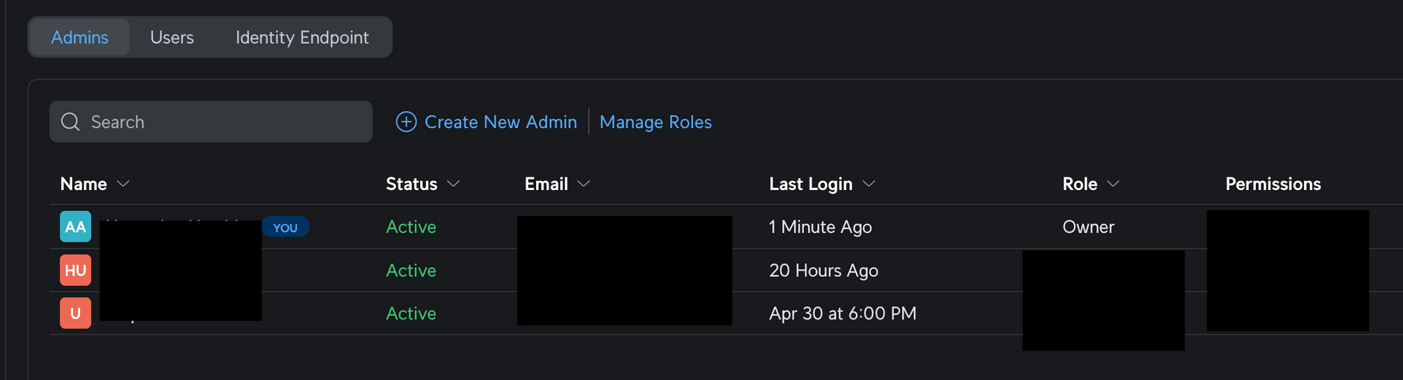The image size is (1403, 380).
Task: Focus the Search input field
Action: coord(224,122)
